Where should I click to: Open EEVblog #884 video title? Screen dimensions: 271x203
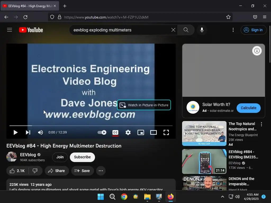coord(243,154)
